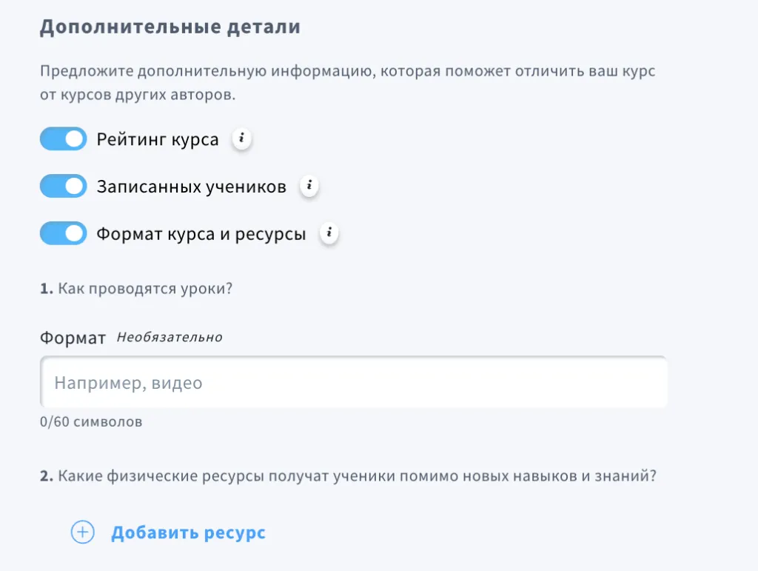Image resolution: width=758 pixels, height=571 pixels.
Task: Show info icon next to Записанных учеников
Action: pos(309,186)
